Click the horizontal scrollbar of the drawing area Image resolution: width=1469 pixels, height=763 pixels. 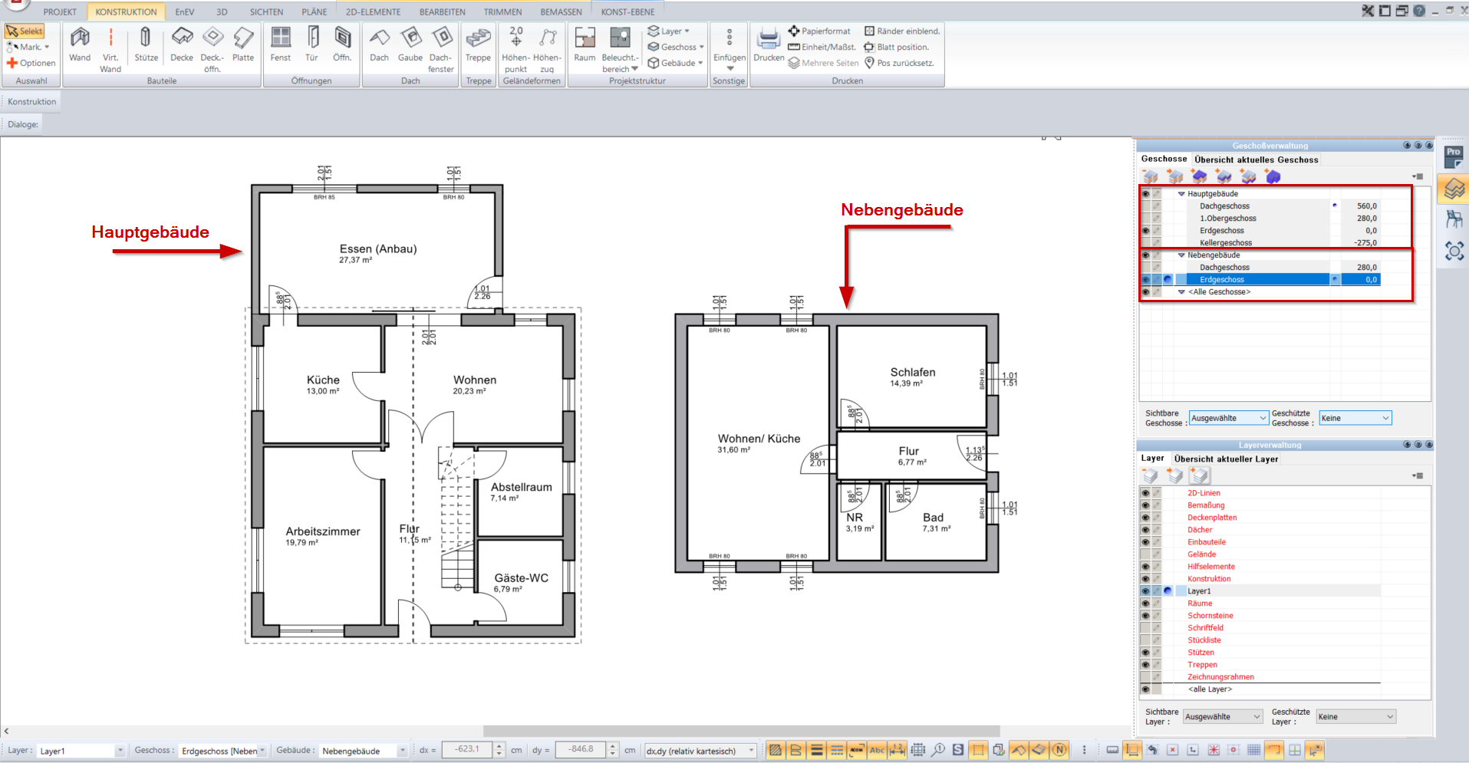click(x=740, y=731)
